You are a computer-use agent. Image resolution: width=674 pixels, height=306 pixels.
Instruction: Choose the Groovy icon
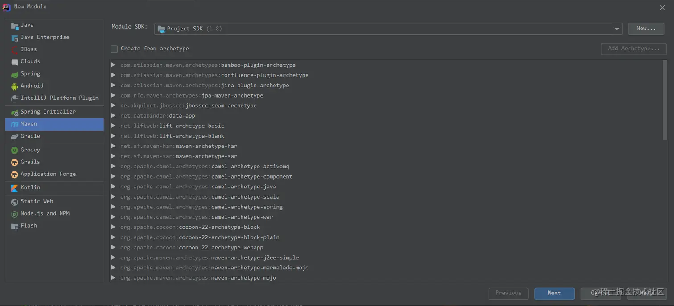pos(15,150)
